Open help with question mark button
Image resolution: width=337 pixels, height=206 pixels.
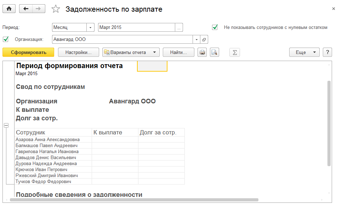327,53
